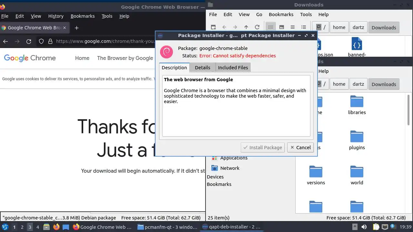Click show desktop icon in taskbar
Image resolution: width=413 pixels, height=232 pixels.
pos(66,227)
